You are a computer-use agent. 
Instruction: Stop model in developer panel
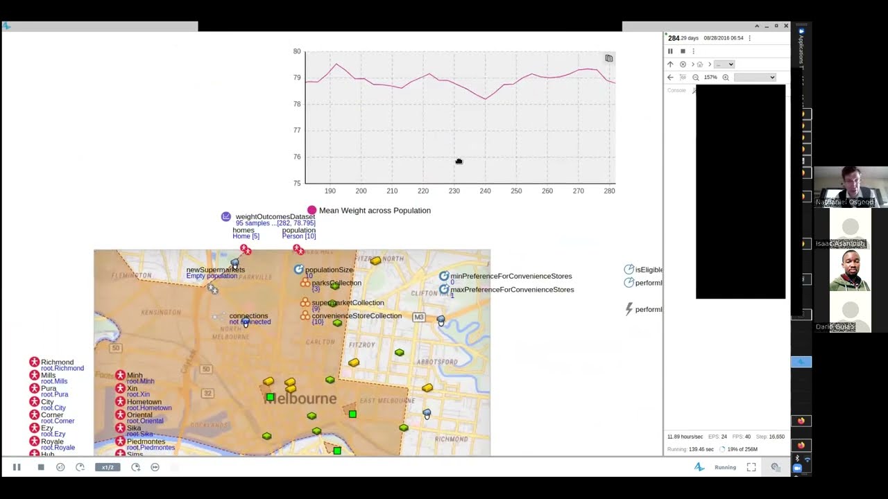(683, 51)
